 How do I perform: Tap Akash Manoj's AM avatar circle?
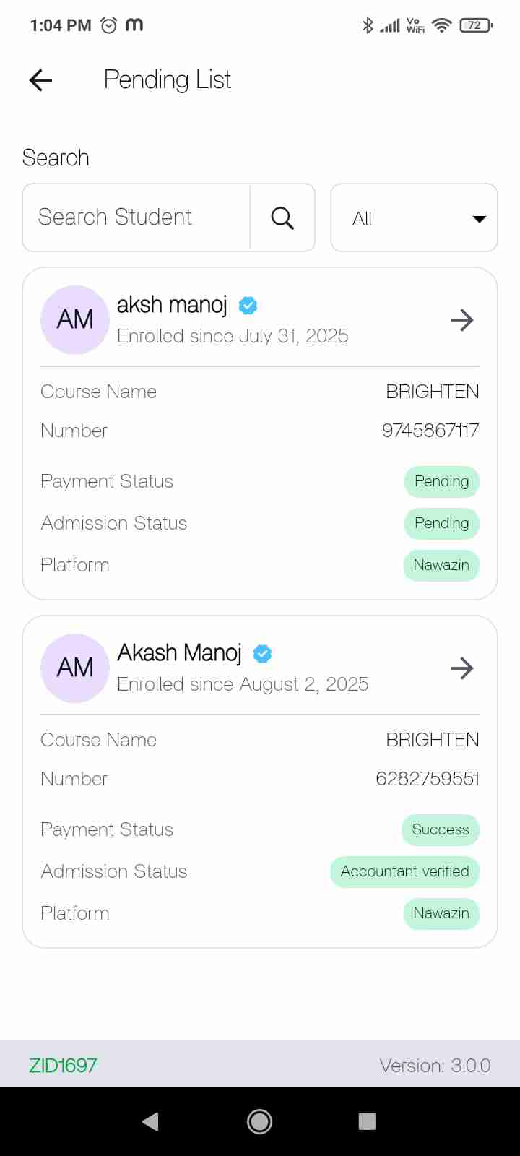(75, 668)
